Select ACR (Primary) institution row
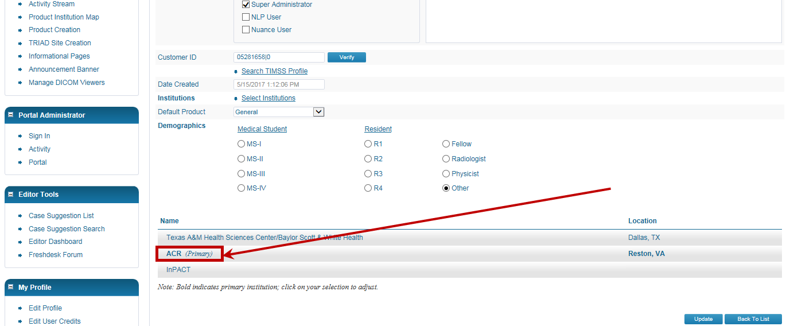Image resolution: width=790 pixels, height=326 pixels. pyautogui.click(x=470, y=254)
